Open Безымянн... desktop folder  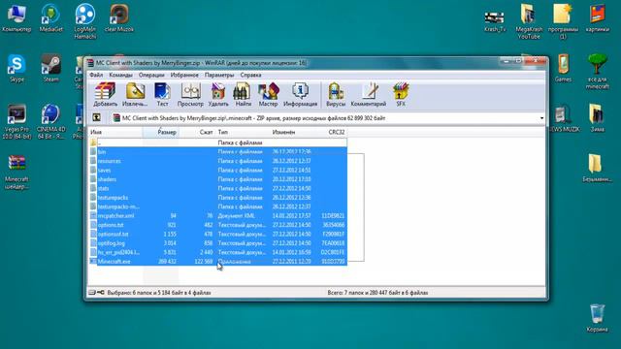pyautogui.click(x=598, y=168)
